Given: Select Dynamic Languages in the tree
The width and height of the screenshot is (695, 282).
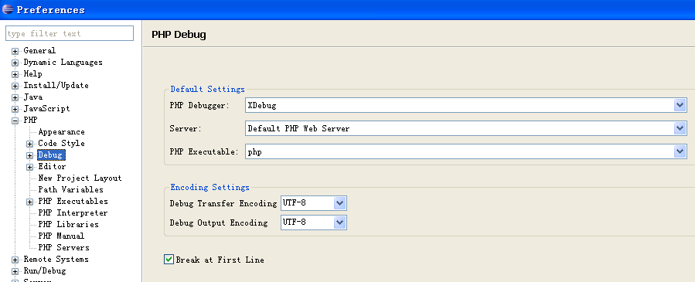Looking at the screenshot, I should point(63,62).
